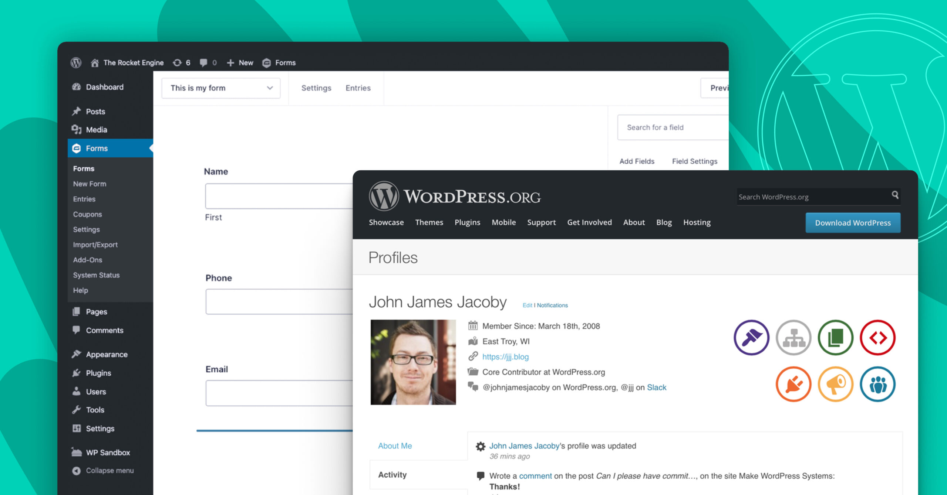Click the purple hammer badge icon

[x=751, y=337]
